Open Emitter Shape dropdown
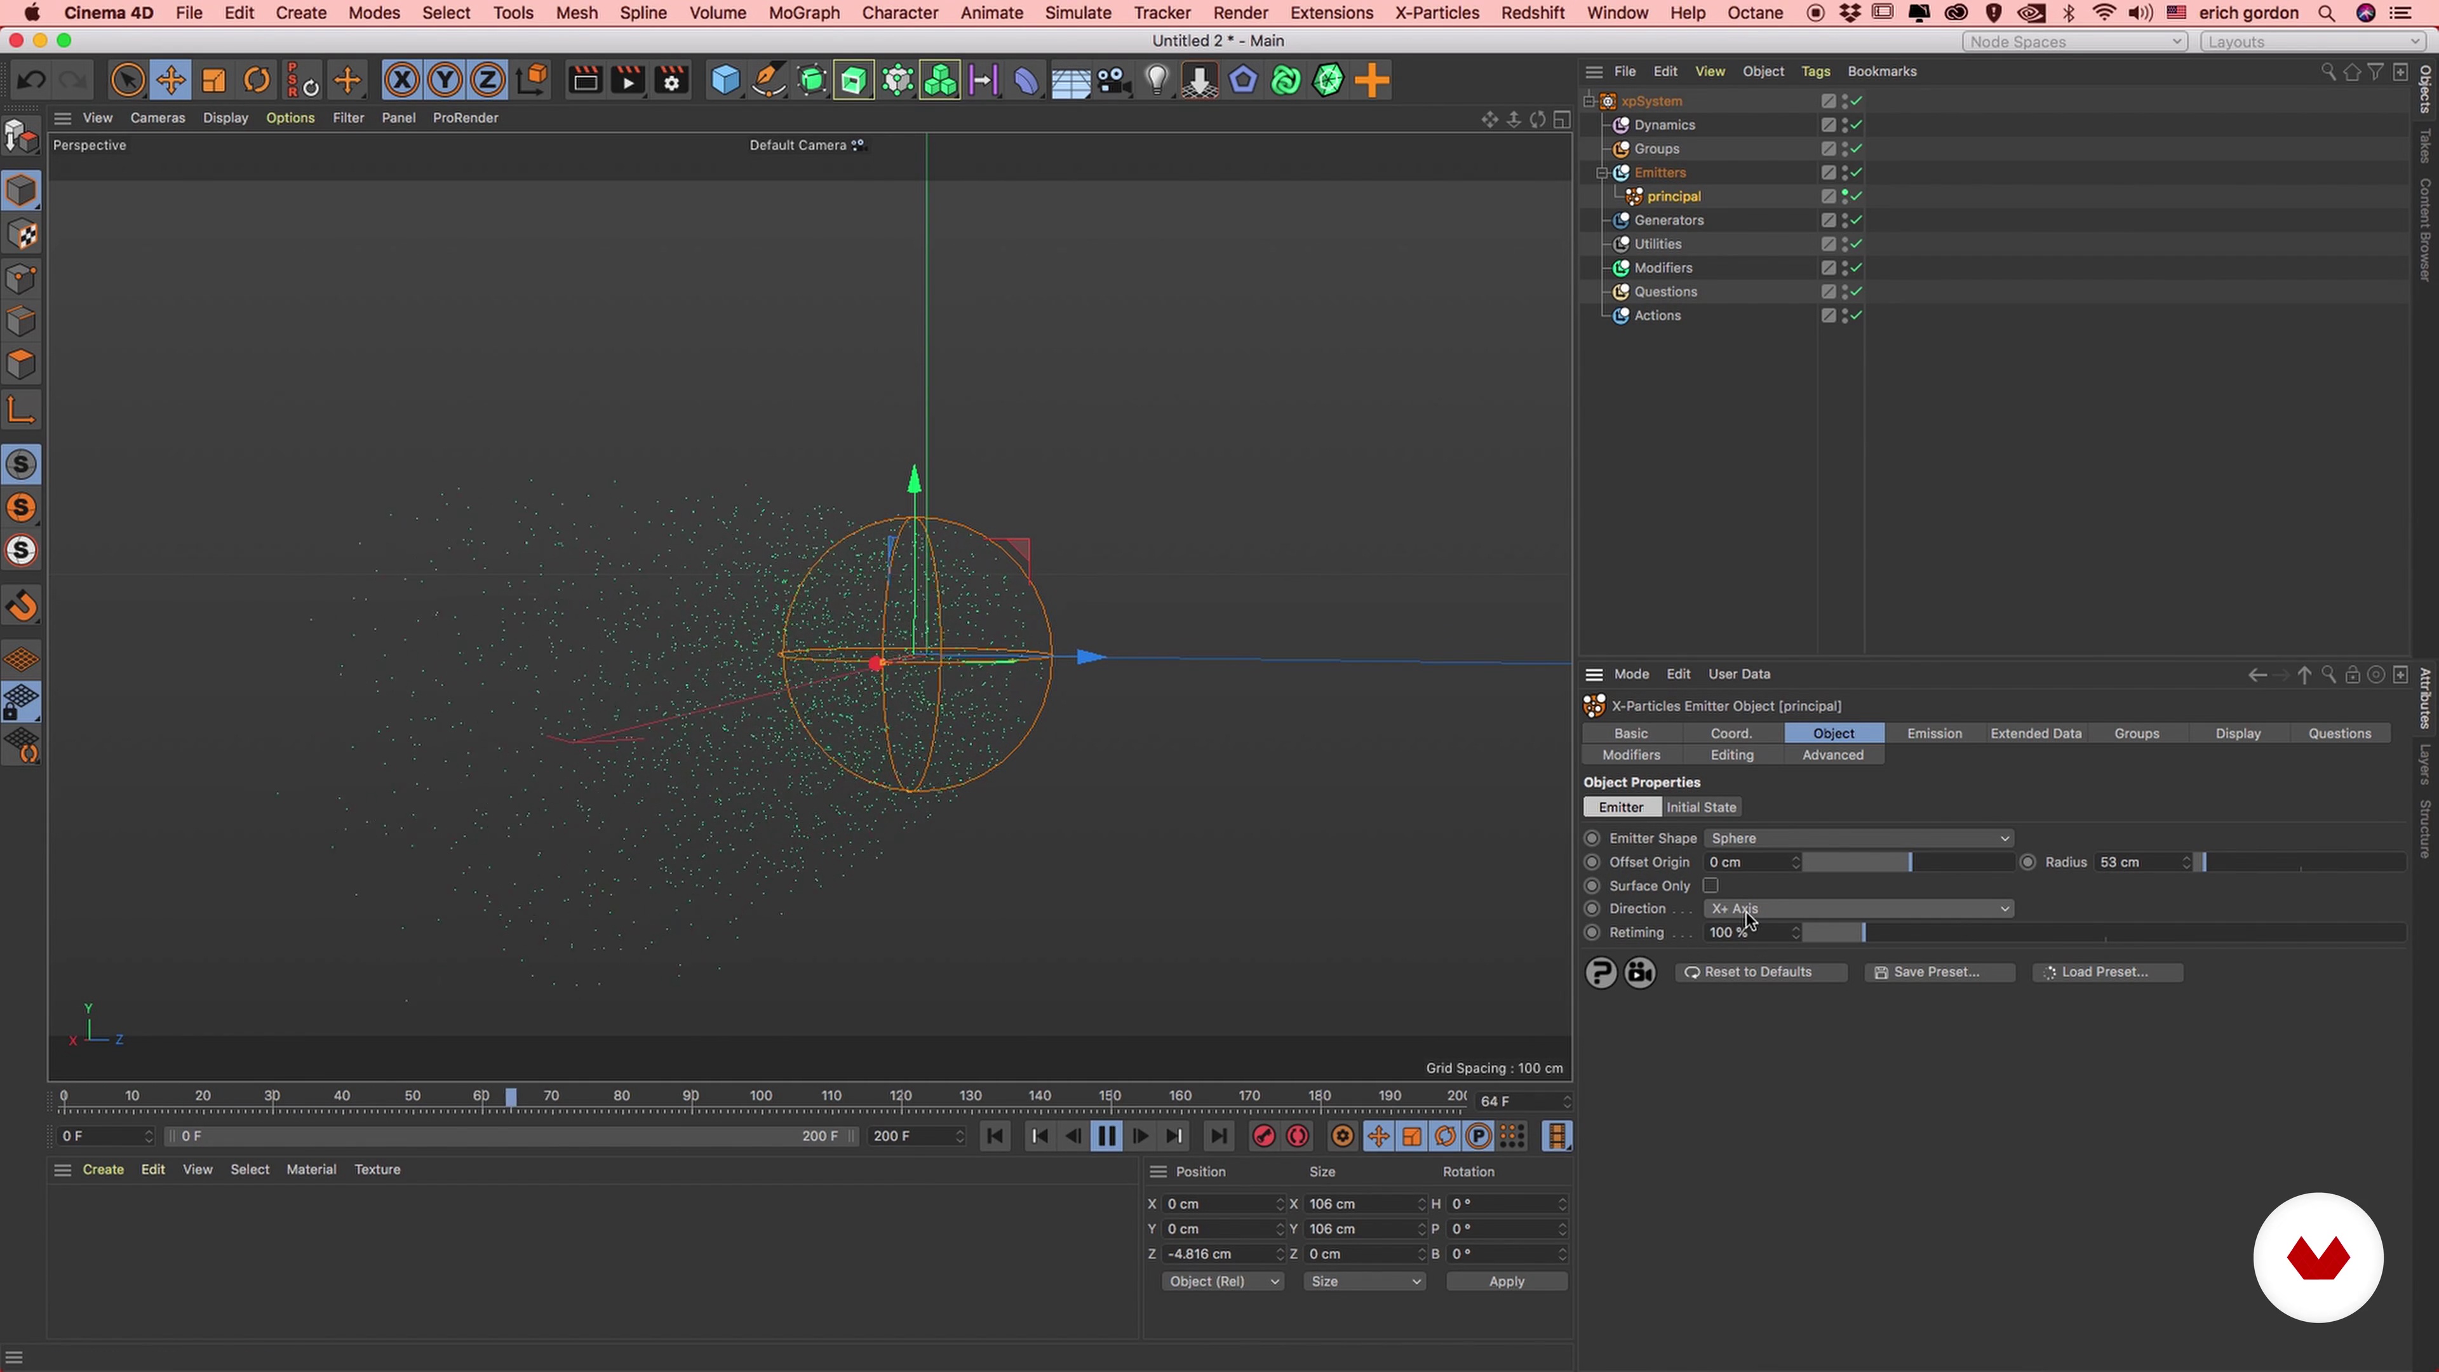The height and width of the screenshot is (1372, 2439). pos(1858,838)
